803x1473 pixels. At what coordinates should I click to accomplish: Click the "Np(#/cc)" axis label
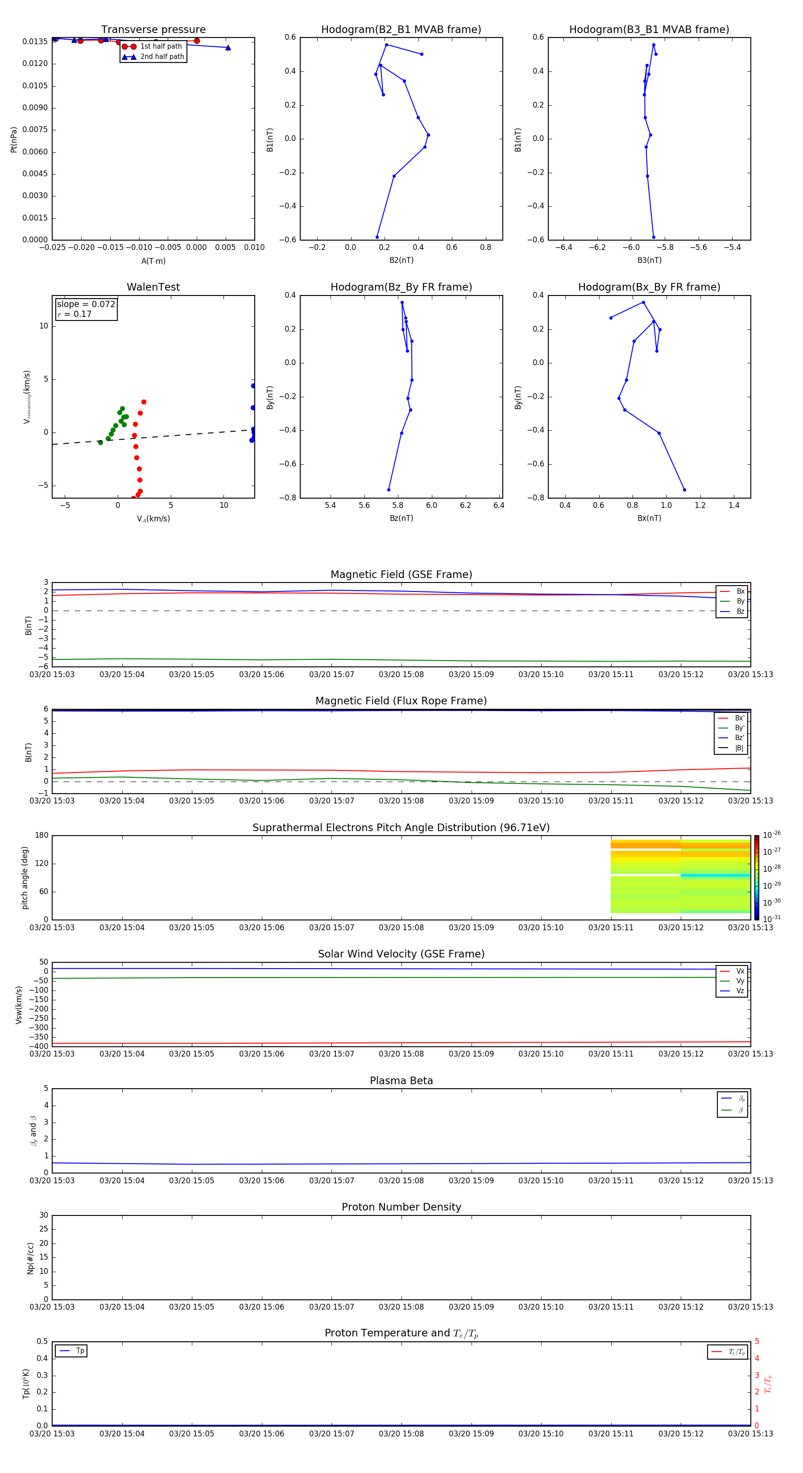(30, 1258)
